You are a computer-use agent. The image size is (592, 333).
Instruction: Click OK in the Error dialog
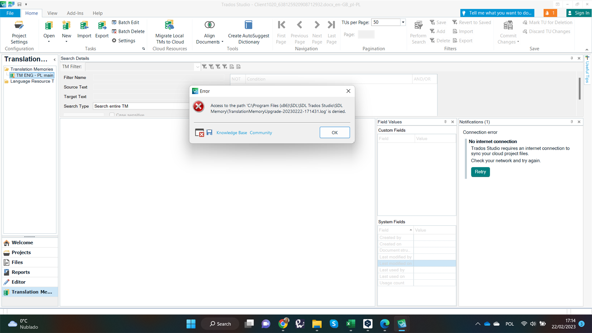[334, 133]
